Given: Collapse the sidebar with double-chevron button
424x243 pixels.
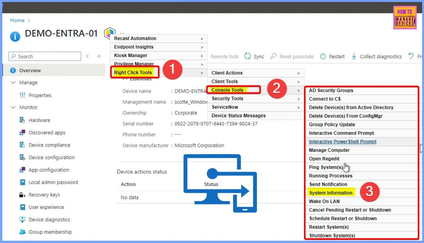Looking at the screenshot, I should (99, 57).
